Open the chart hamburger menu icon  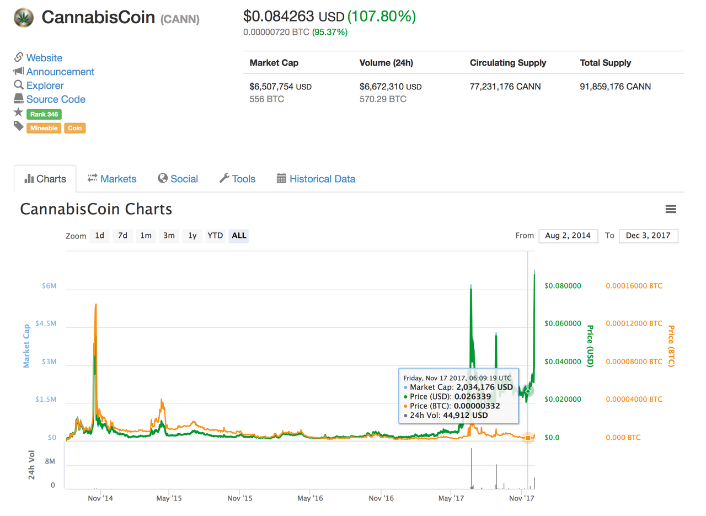click(671, 209)
